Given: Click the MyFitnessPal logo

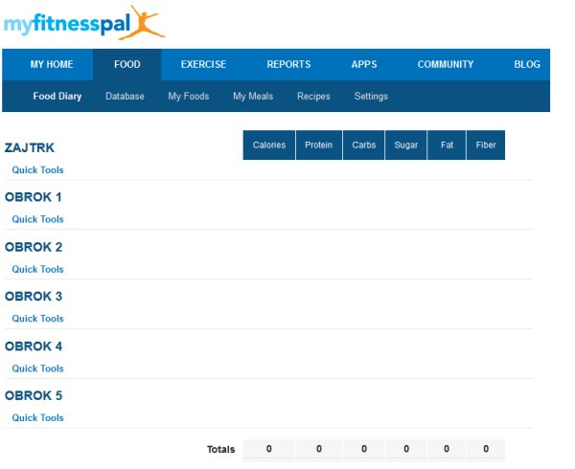Looking at the screenshot, I should (x=83, y=24).
